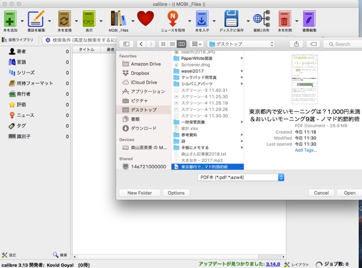Screen dimensions: 362x268
Task: Select アプリケーション in sidebar
Action: point(144,91)
